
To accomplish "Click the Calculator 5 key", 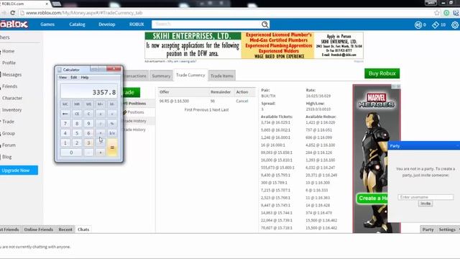I will coord(77,133).
